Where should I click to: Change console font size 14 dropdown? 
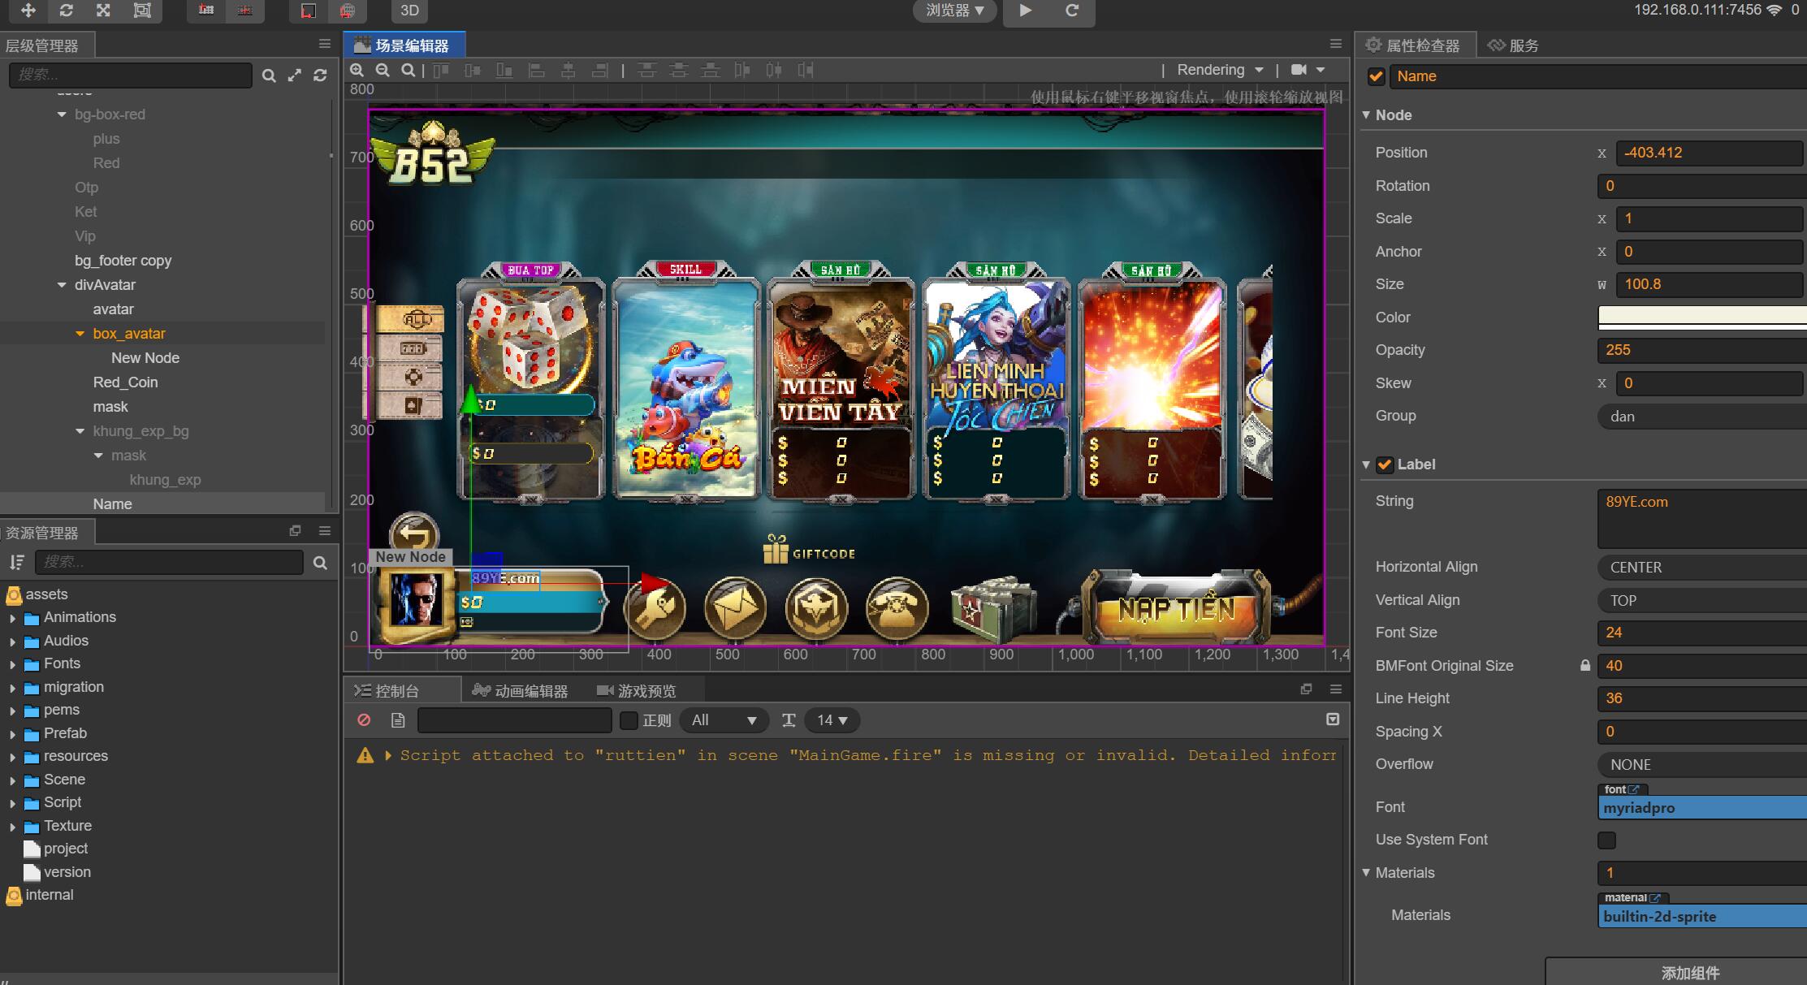(832, 720)
